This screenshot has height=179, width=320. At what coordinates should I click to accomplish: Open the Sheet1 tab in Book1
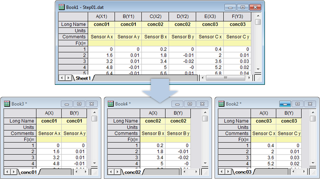pyautogui.click(x=83, y=78)
